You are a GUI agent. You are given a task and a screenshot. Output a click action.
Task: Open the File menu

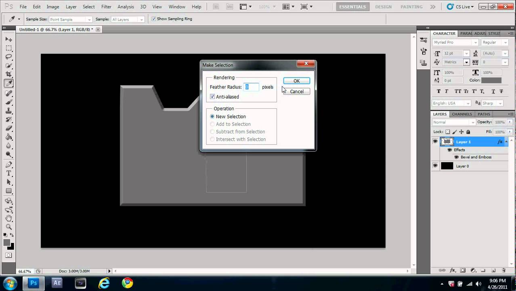23,7
